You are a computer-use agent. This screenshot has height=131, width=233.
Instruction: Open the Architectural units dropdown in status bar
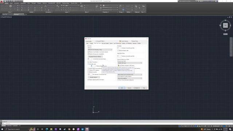[217, 126]
